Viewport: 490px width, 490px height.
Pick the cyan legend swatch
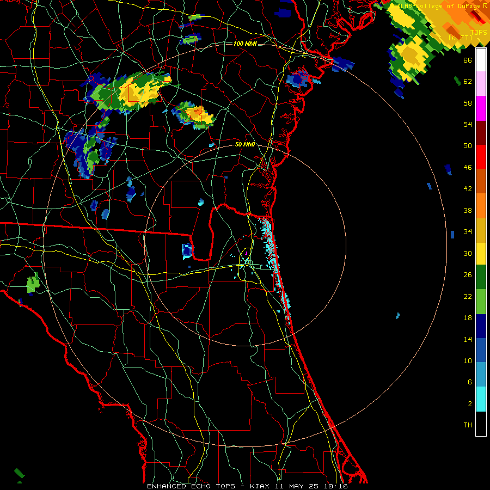pos(481,399)
